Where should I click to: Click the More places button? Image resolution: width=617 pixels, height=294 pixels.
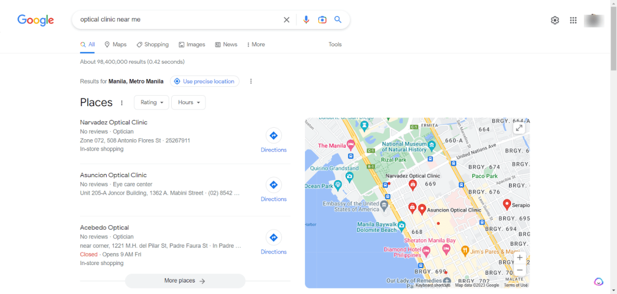(x=185, y=281)
